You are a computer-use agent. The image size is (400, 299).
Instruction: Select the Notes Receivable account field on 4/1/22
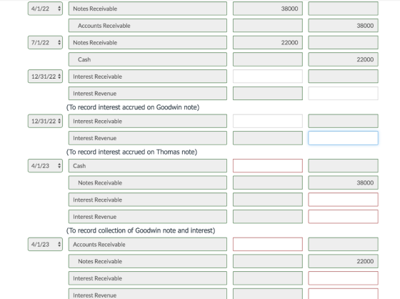(x=147, y=9)
